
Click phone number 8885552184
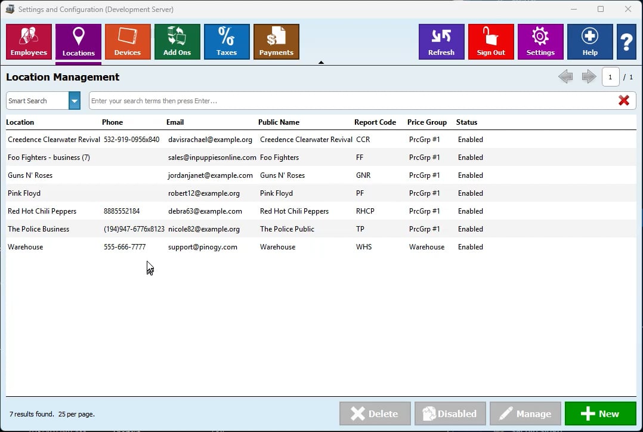click(122, 211)
